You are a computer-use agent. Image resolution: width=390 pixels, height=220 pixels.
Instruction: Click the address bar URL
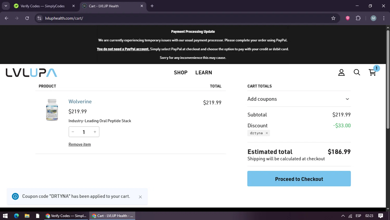coord(64,18)
